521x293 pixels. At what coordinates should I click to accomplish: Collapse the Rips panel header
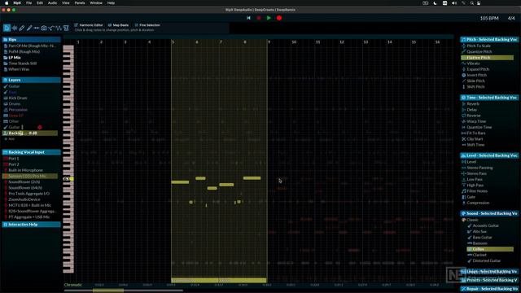click(x=31, y=40)
